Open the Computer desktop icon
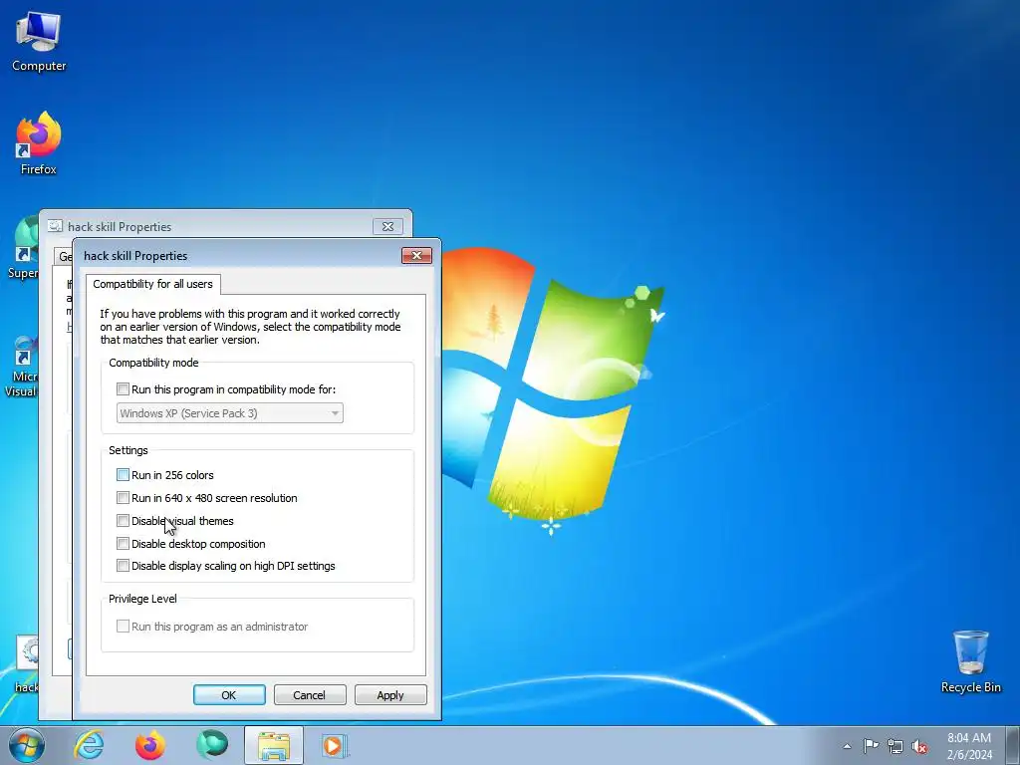The image size is (1020, 765). pyautogui.click(x=39, y=40)
